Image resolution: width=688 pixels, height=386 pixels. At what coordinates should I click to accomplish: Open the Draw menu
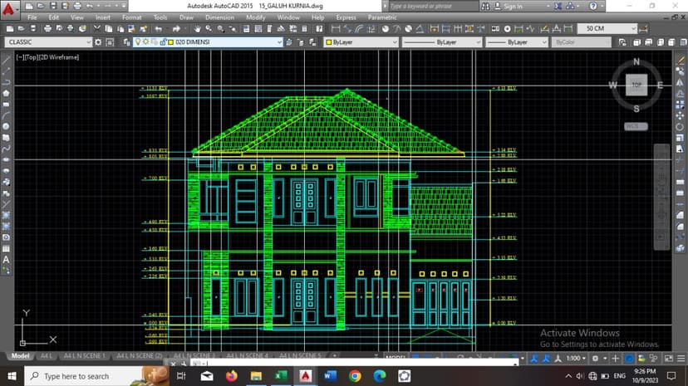pyautogui.click(x=186, y=17)
